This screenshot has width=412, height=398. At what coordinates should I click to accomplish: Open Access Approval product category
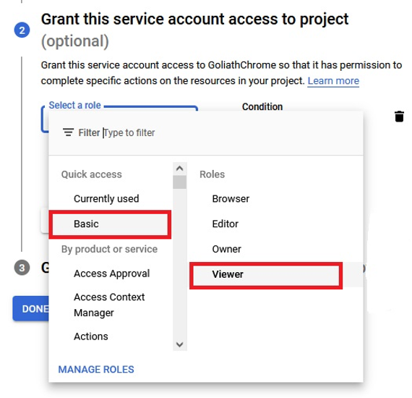(x=111, y=274)
